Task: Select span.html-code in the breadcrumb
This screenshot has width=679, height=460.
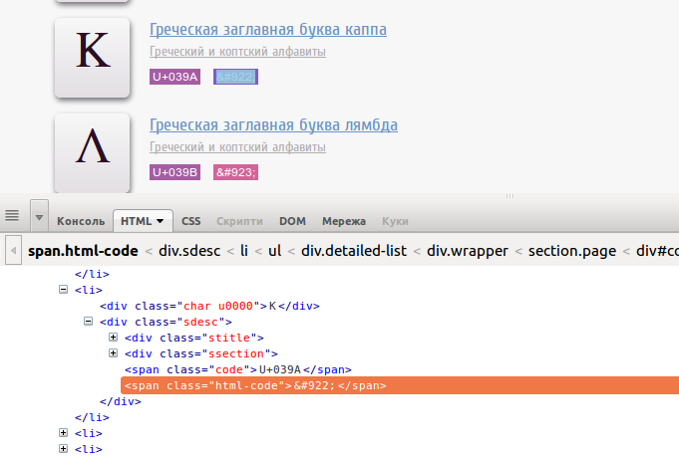Action: click(x=83, y=251)
